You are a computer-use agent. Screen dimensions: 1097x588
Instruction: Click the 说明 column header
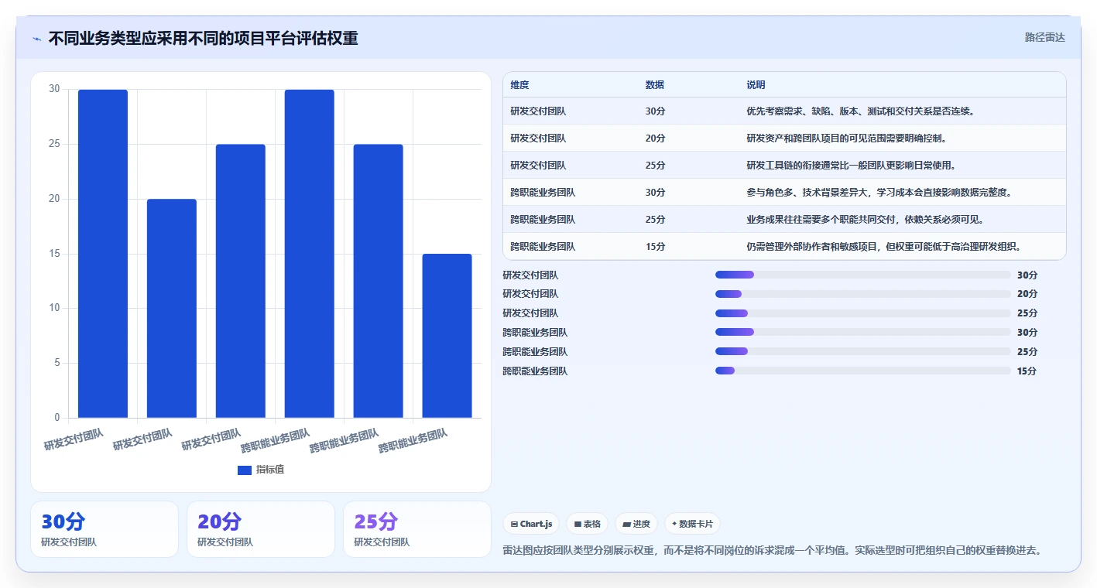click(x=756, y=85)
